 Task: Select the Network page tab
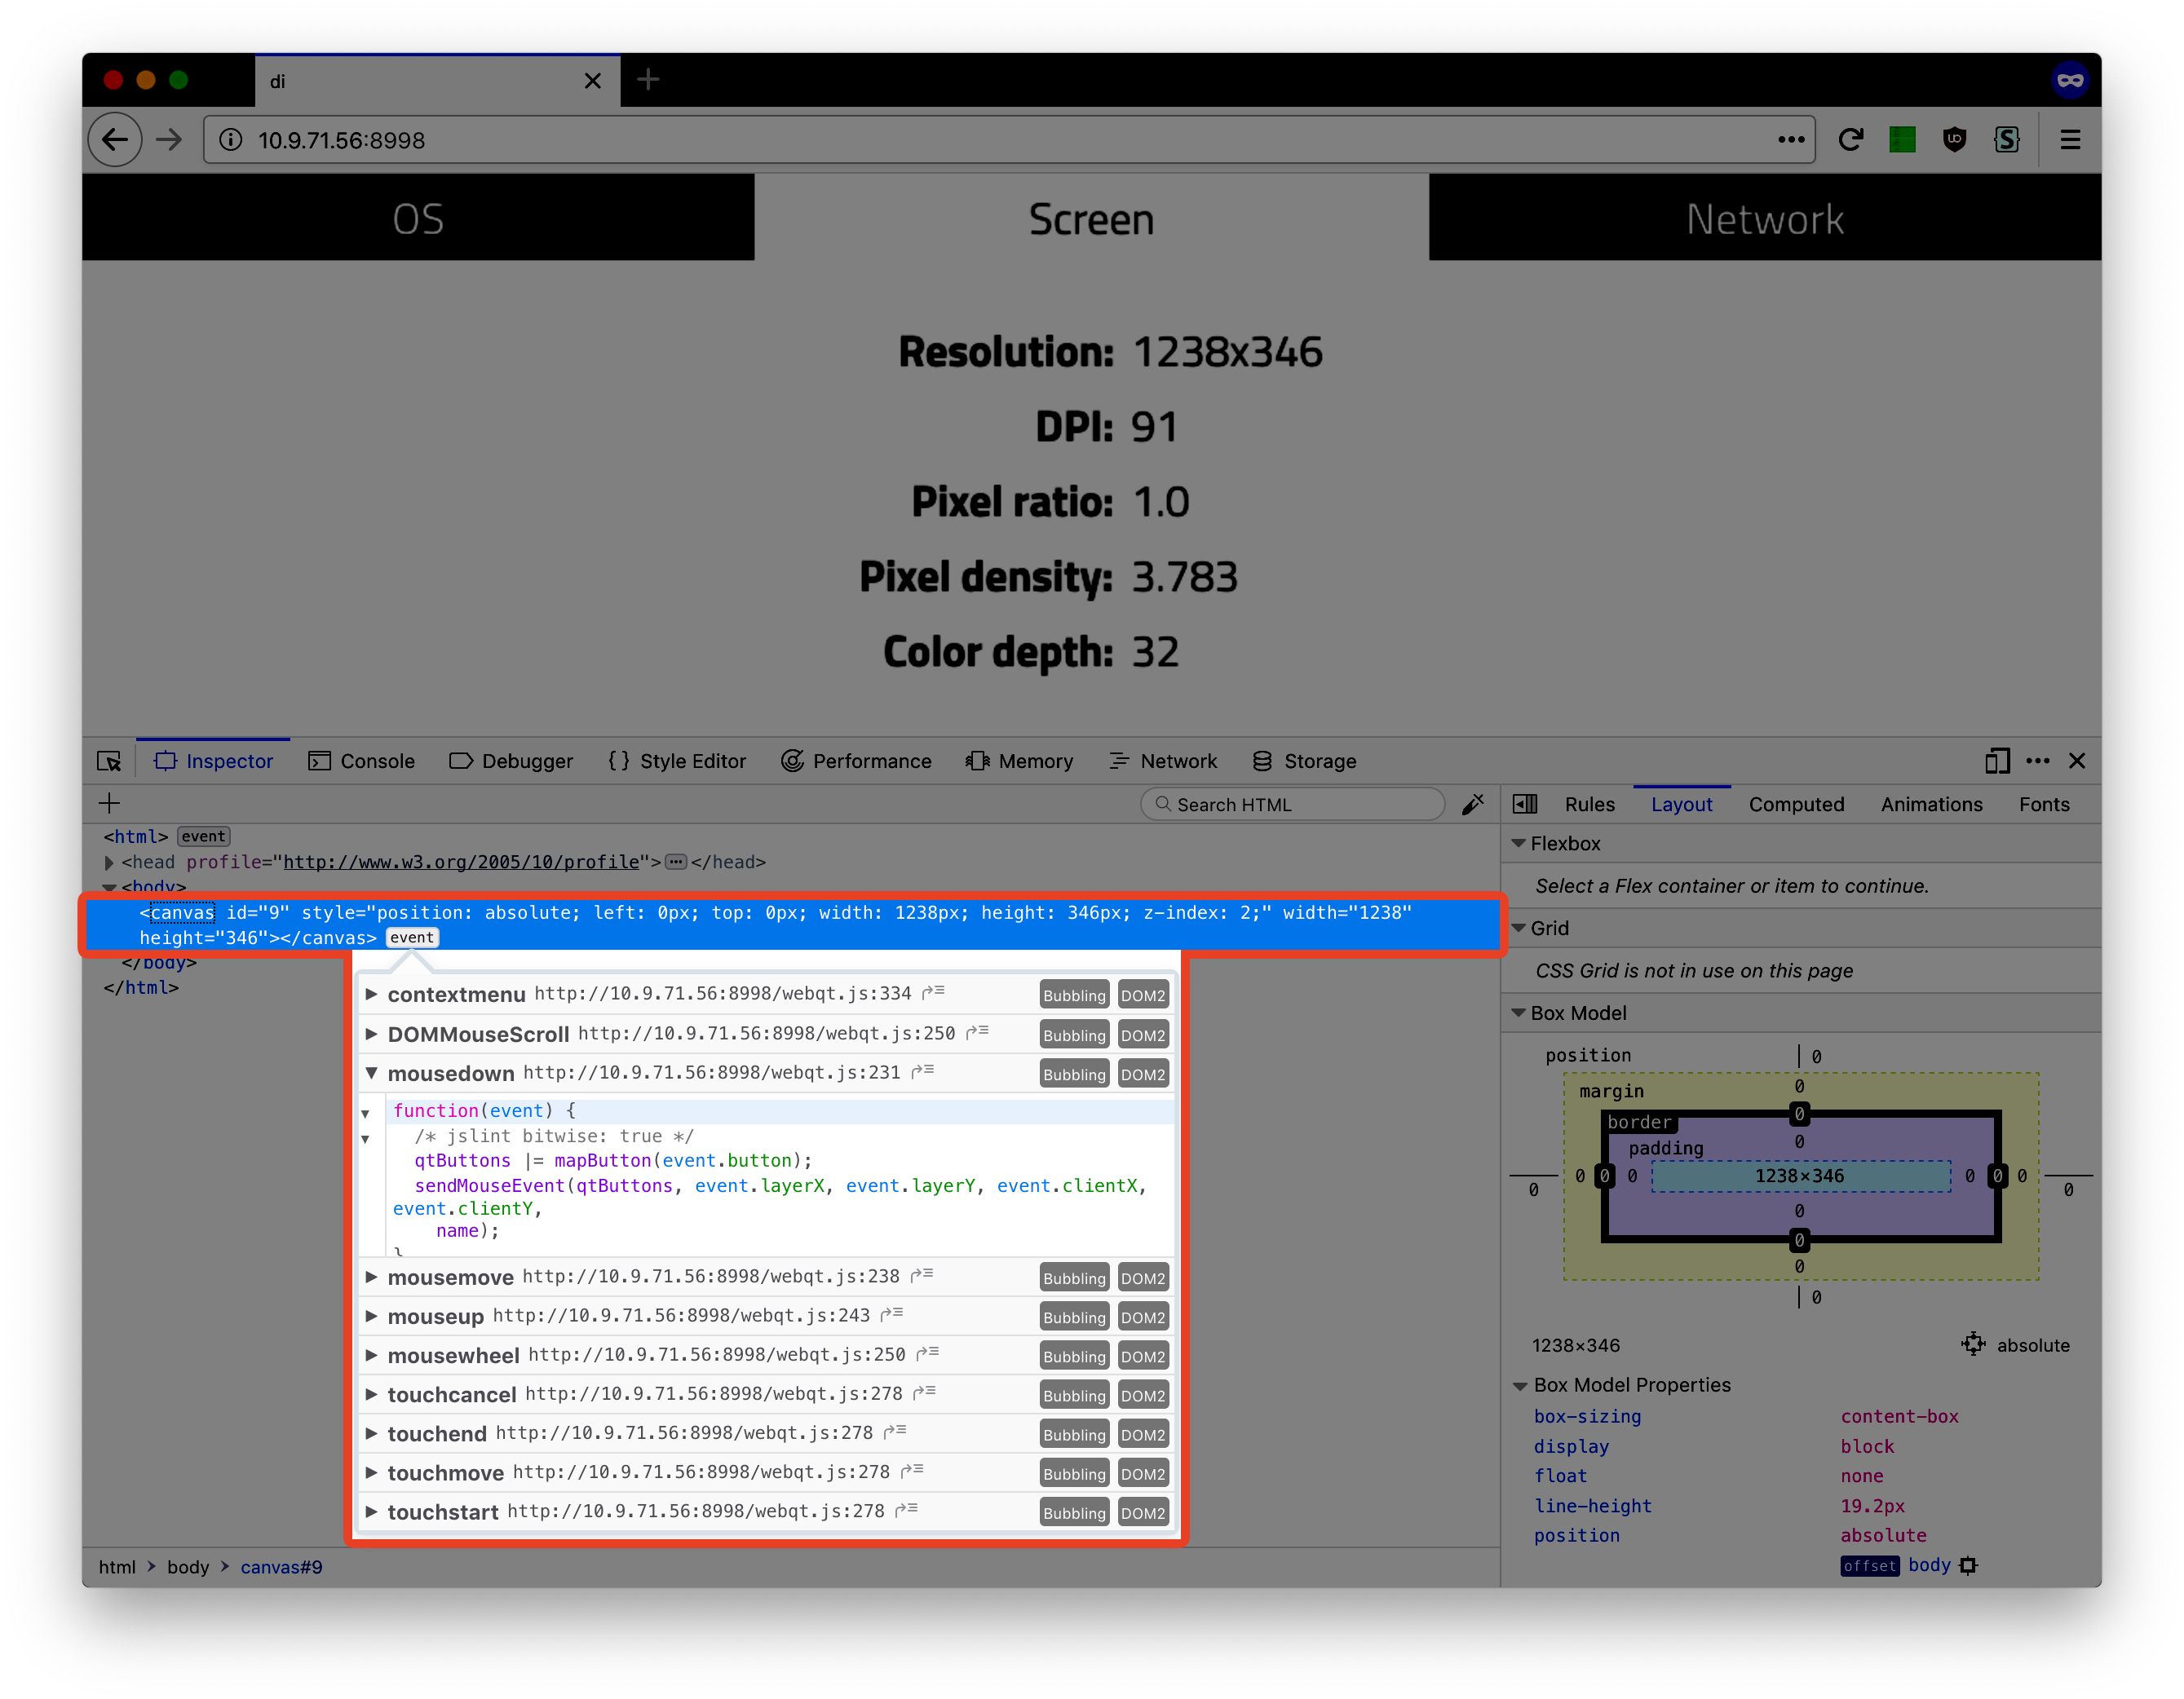point(1764,218)
